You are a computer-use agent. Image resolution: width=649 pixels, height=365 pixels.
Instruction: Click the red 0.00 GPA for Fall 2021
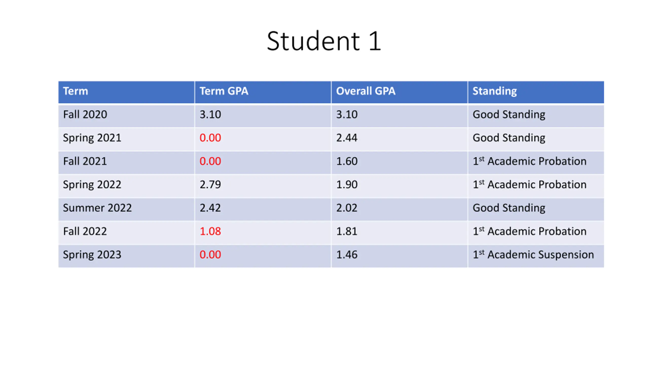point(210,161)
